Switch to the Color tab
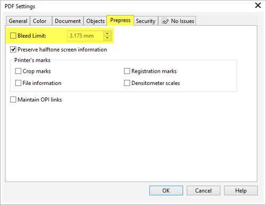 point(41,21)
